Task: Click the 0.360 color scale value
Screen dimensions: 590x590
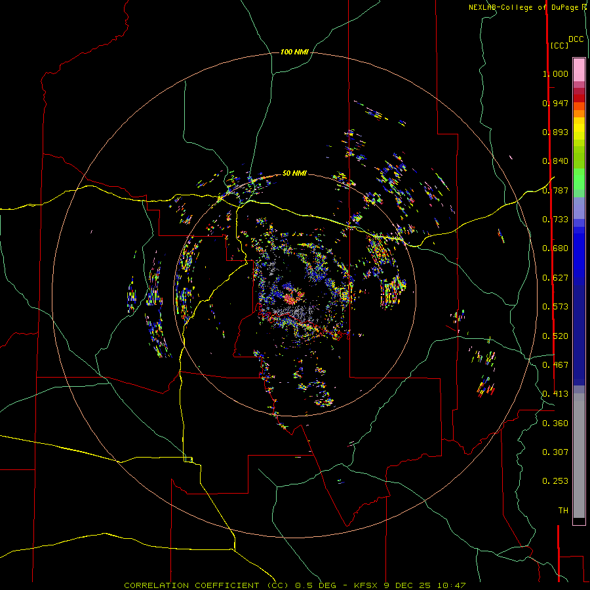Action: (555, 423)
